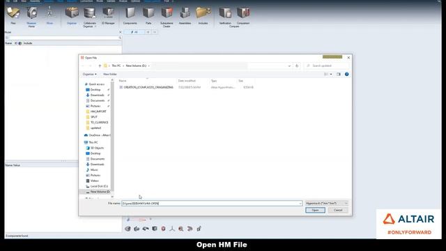Open the Organize dropdown in Open File dialog

point(90,75)
